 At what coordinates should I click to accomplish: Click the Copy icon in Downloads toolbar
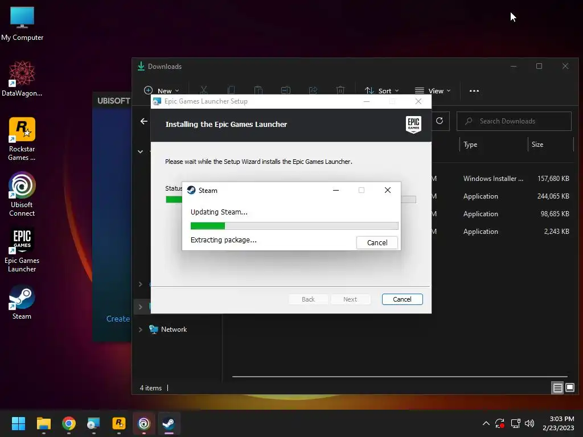[231, 90]
